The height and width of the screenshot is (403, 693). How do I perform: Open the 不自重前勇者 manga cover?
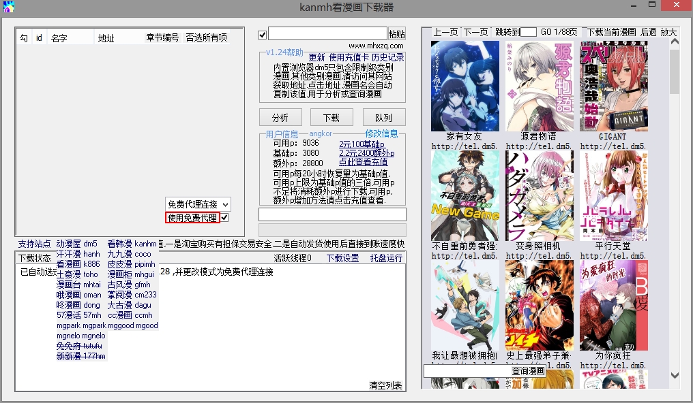click(465, 195)
